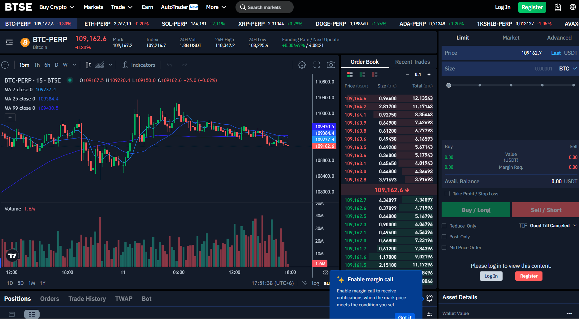Select the 1h chart timeframe
The width and height of the screenshot is (579, 319).
37,65
